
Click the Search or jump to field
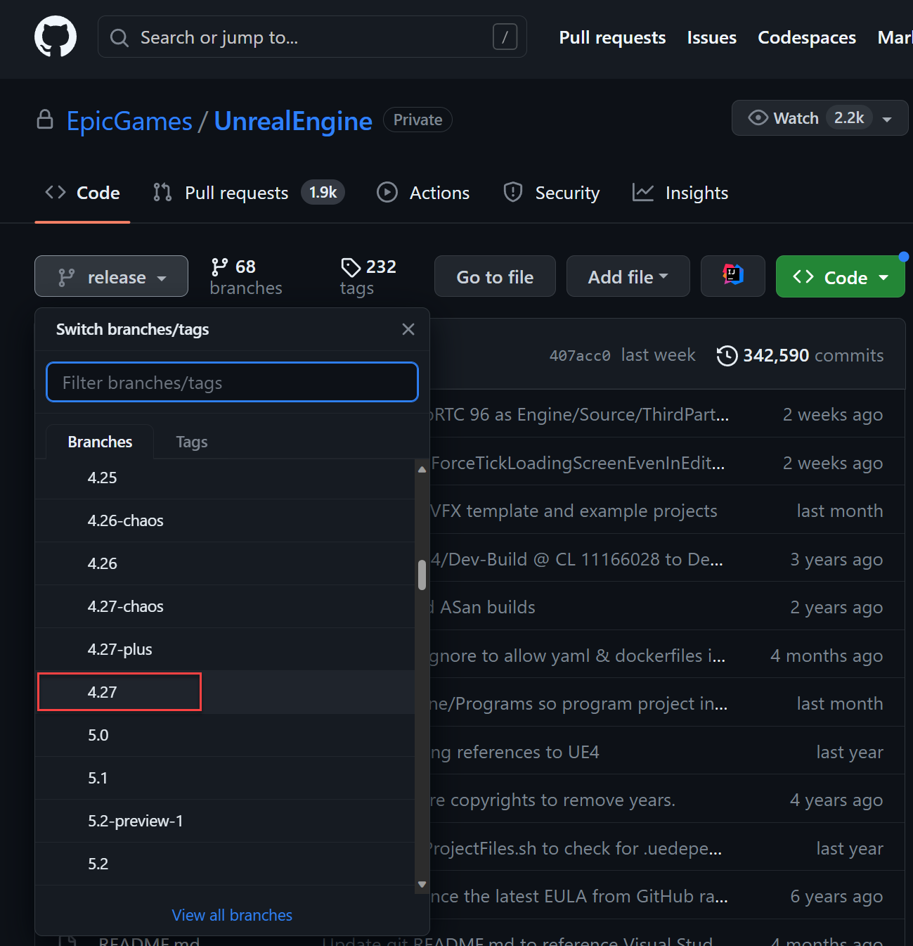tap(312, 37)
